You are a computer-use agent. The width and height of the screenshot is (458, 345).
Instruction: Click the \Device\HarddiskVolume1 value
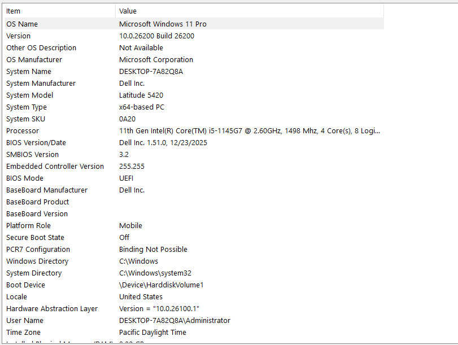[x=162, y=285]
